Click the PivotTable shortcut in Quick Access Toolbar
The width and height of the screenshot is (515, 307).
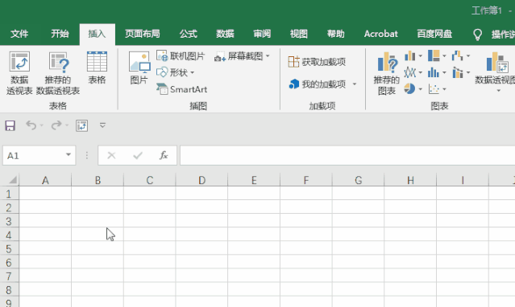coord(81,125)
